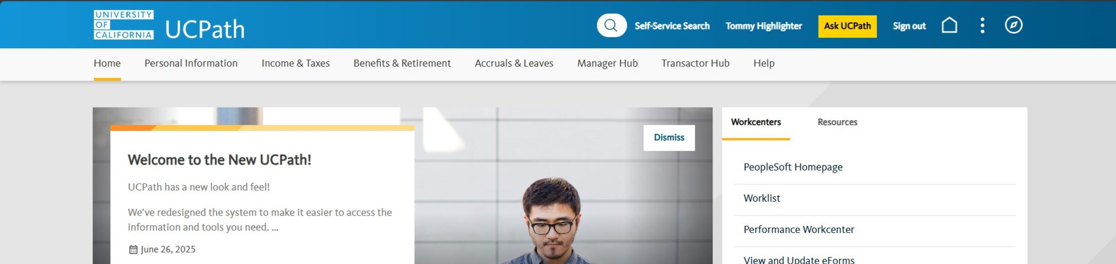Image resolution: width=1116 pixels, height=264 pixels.
Task: Open the Help menu item
Action: click(764, 63)
